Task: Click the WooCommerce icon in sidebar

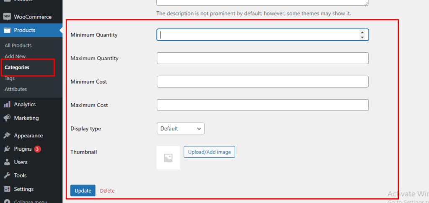Action: pos(7,17)
